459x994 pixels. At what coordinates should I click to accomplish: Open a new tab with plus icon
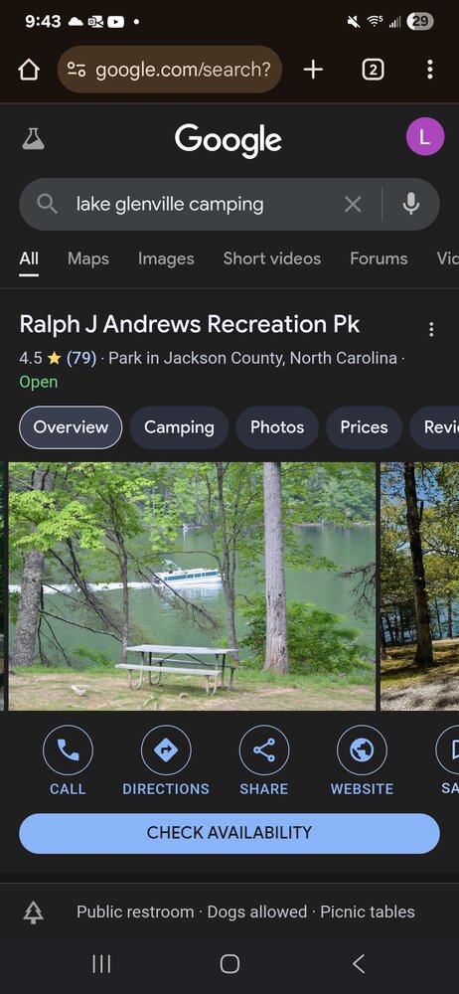313,70
